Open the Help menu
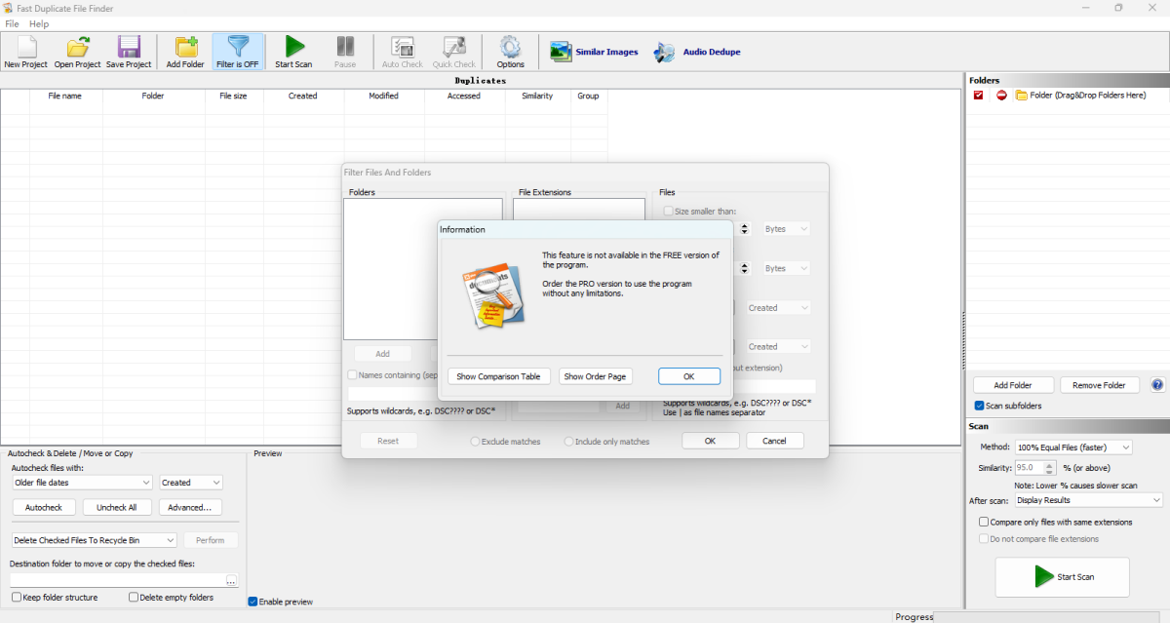 (x=39, y=23)
